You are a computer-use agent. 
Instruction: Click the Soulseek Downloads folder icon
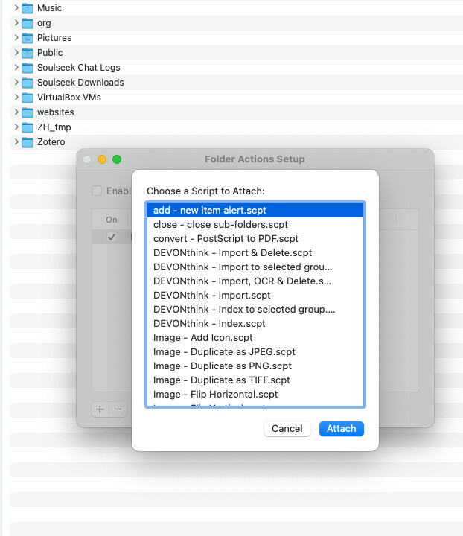click(28, 83)
